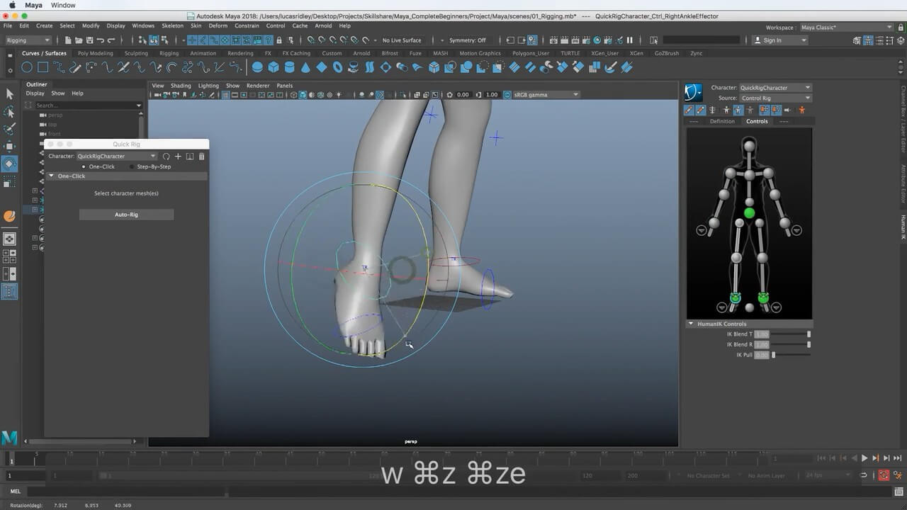
Task: Open the Source Control Rig dropdown
Action: click(x=775, y=98)
